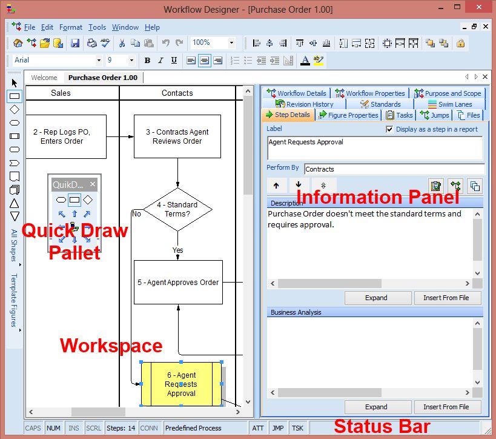Click the spell check icon
496x439 pixels.
click(105, 43)
